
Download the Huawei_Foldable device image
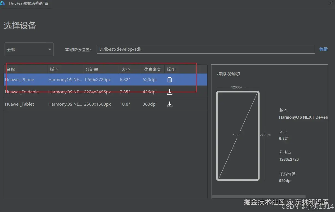tap(169, 92)
